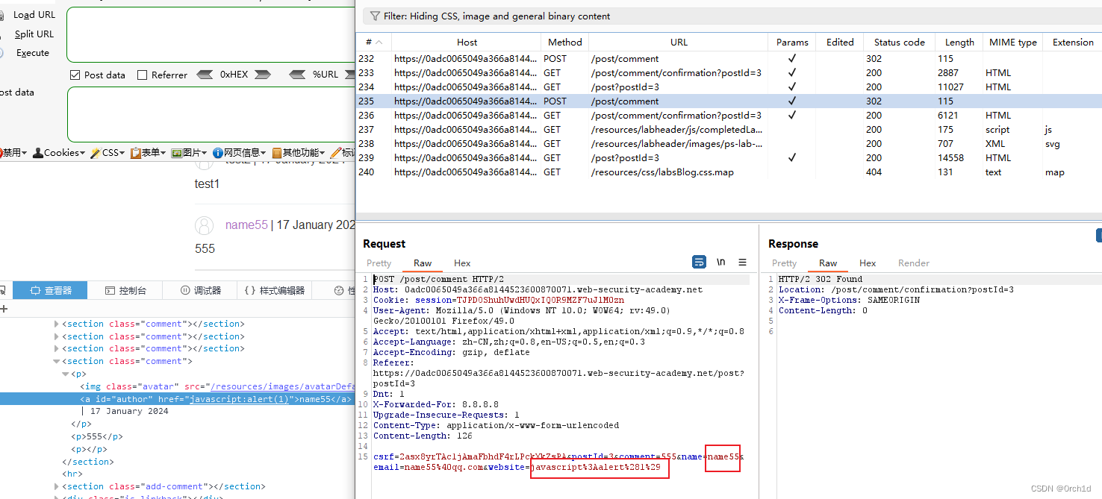Select the hr node in inspector
The width and height of the screenshot is (1102, 499).
(x=72, y=474)
